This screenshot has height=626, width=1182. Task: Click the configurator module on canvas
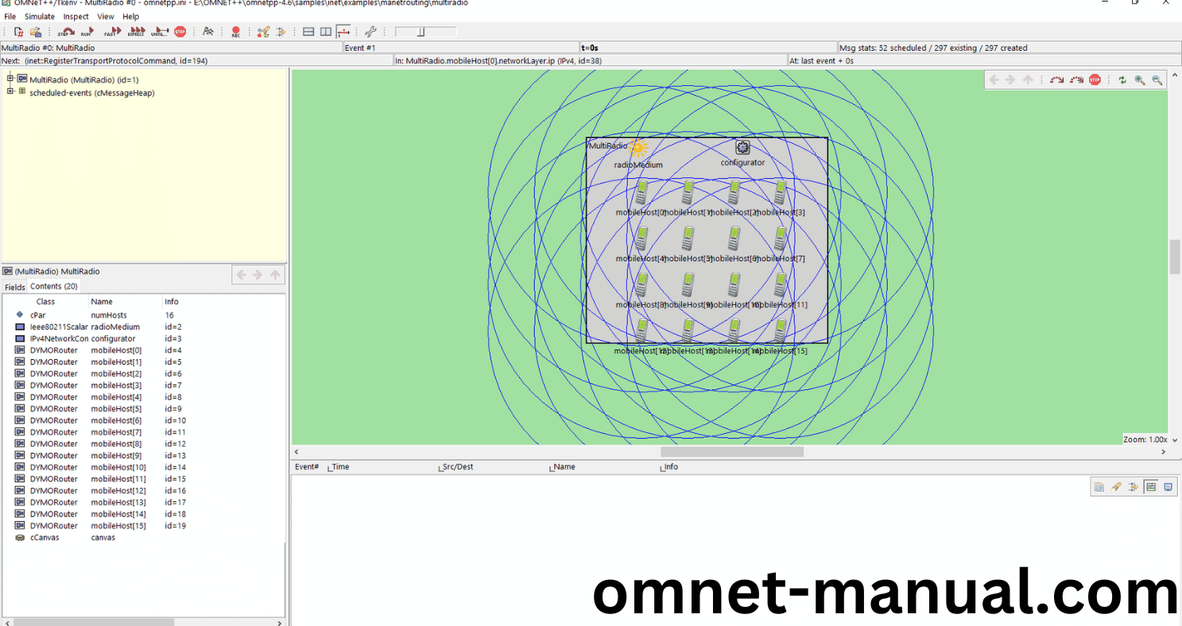tap(742, 148)
